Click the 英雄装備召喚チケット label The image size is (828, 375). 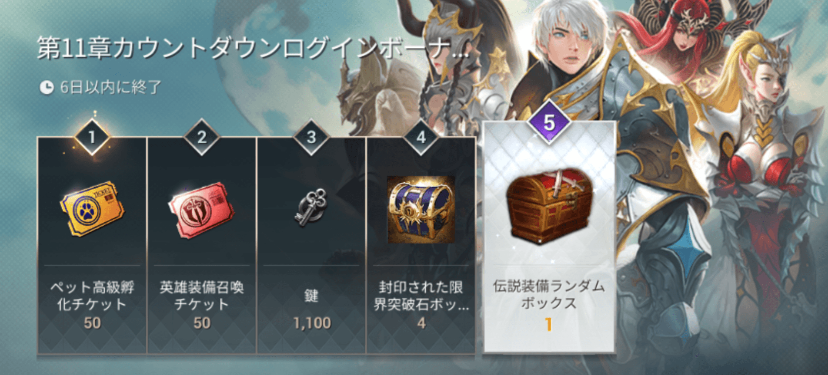(x=201, y=296)
